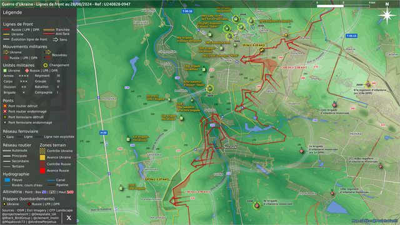Select the 425e bataillon "Skala" unit marker
This screenshot has width=400, height=225.
pos(210,89)
